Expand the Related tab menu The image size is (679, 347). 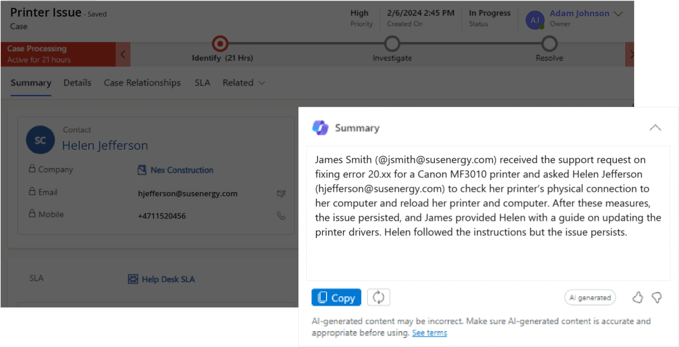244,83
